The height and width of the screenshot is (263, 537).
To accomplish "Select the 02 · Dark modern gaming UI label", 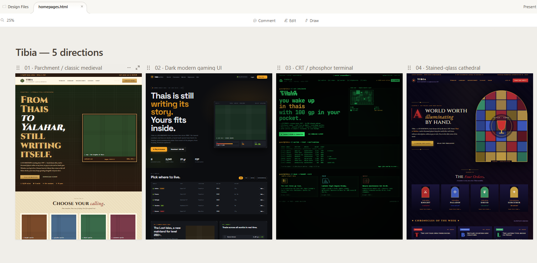I will coord(188,68).
